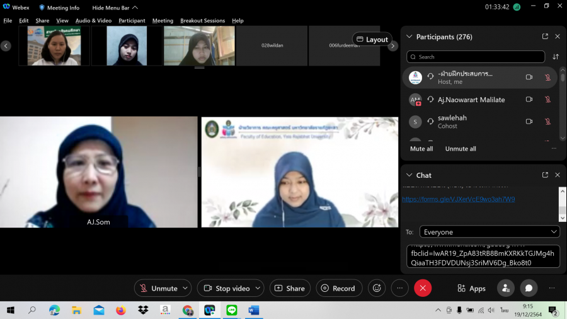Viewport: 567px width, 319px height.
Task: Unmute your microphone
Action: pos(157,288)
